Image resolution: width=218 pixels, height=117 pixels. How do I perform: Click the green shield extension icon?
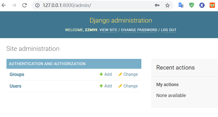192,5
